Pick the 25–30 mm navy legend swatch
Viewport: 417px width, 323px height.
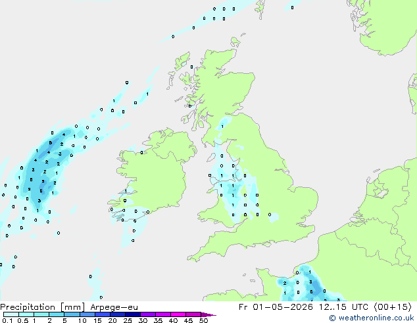point(133,314)
